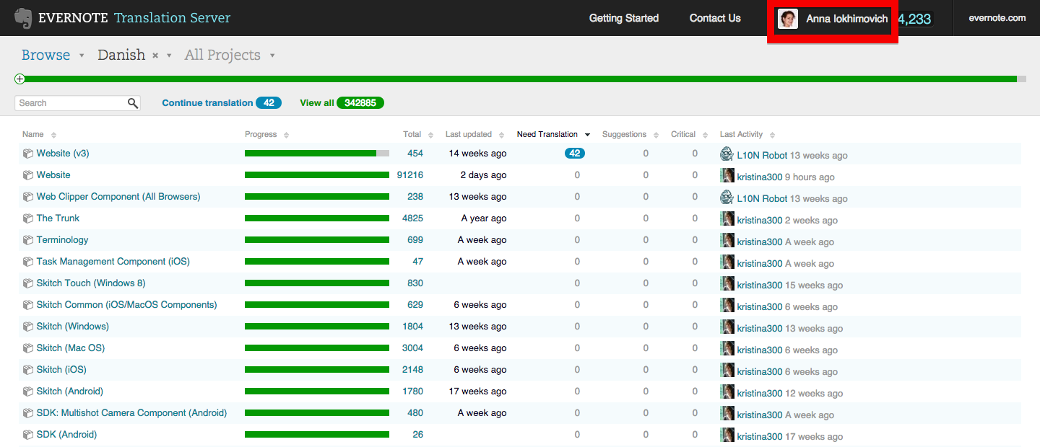This screenshot has width=1040, height=447.
Task: Click the package icon next to Terminology
Action: 27,240
